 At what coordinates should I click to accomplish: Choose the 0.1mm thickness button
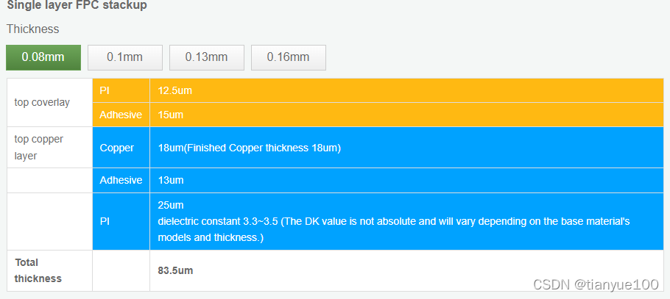[x=124, y=57]
